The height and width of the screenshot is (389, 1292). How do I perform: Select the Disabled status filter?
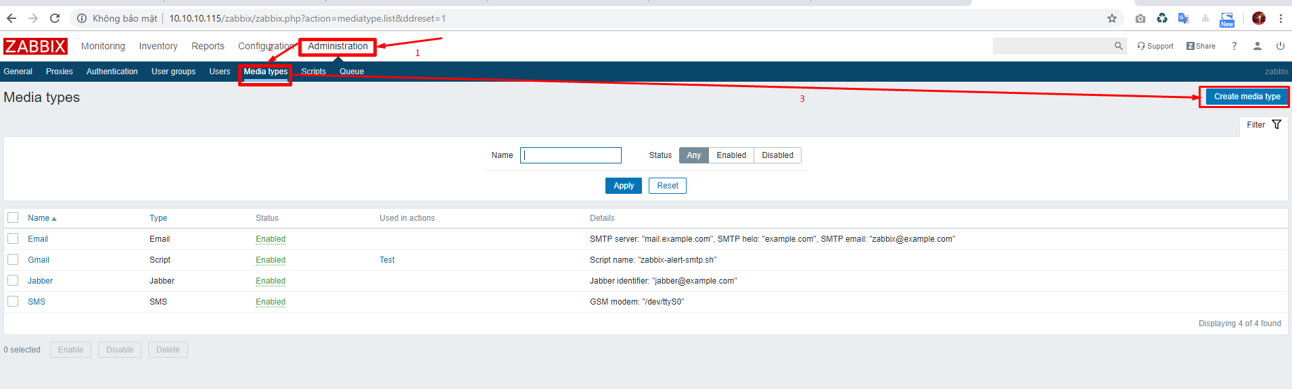777,155
